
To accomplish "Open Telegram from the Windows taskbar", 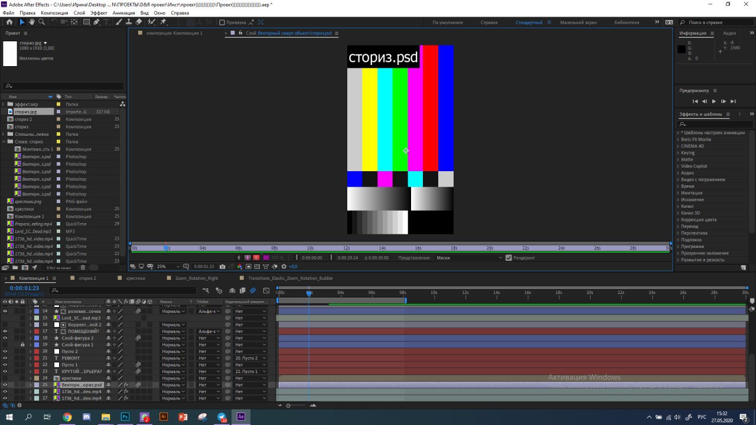I will (221, 417).
